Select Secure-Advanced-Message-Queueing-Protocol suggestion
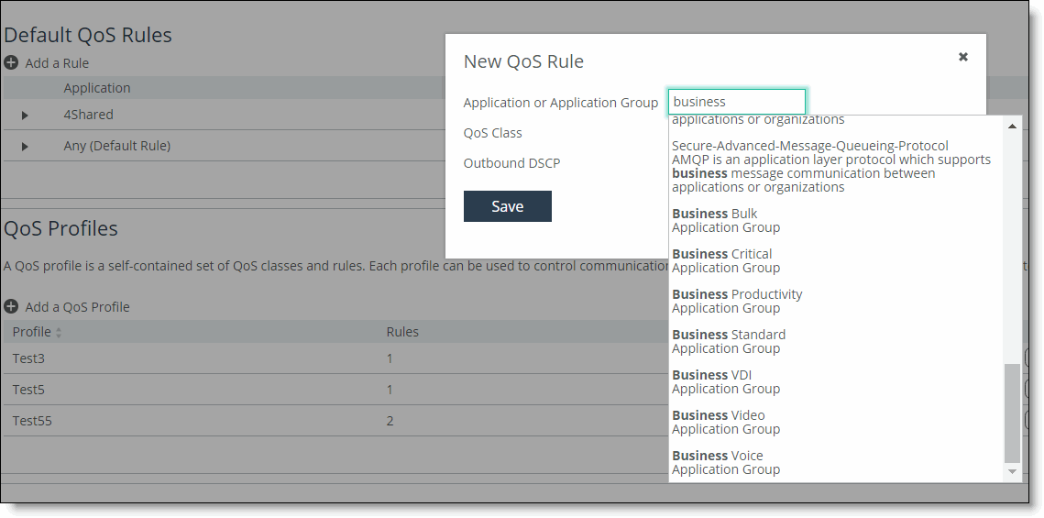 tap(809, 165)
